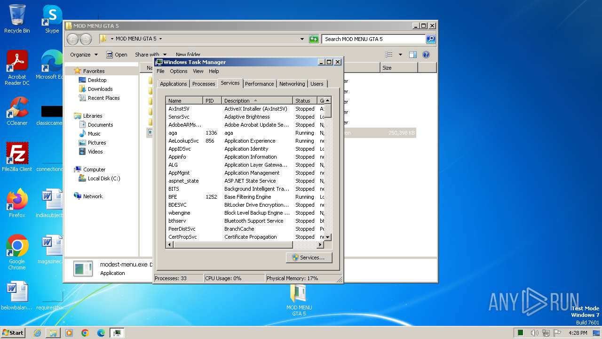The image size is (602, 339).
Task: Click Open button in Explorer toolbar
Action: pyautogui.click(x=117, y=55)
